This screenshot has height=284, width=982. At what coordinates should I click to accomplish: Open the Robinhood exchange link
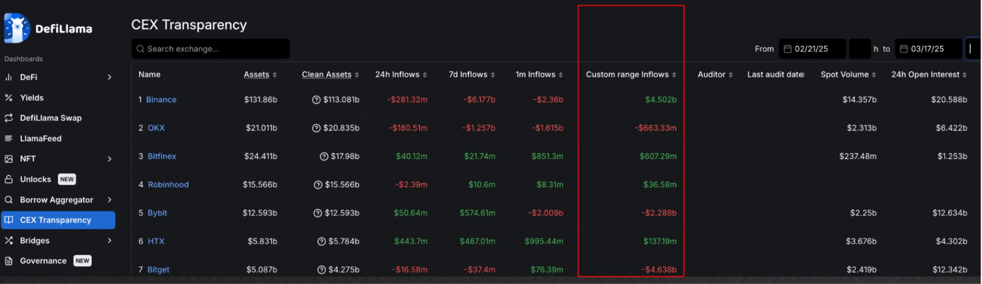(168, 185)
